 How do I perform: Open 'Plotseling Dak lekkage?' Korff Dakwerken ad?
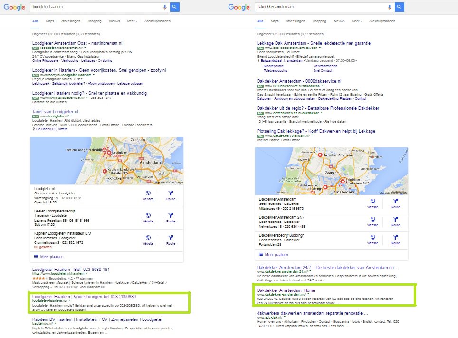[316, 131]
